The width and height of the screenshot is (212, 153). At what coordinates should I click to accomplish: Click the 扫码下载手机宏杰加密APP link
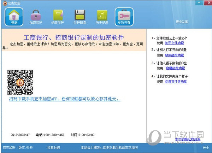[x=65, y=99]
